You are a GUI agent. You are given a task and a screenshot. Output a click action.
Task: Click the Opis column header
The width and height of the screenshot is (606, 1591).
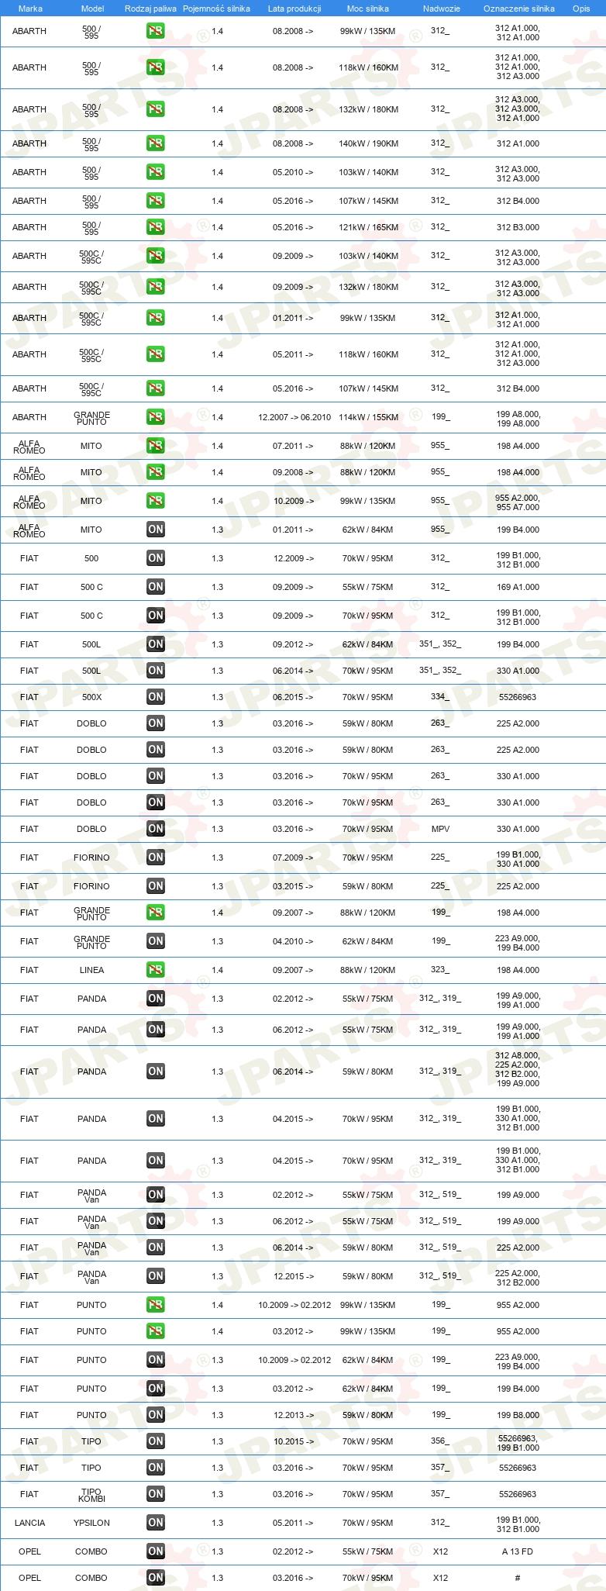point(581,9)
